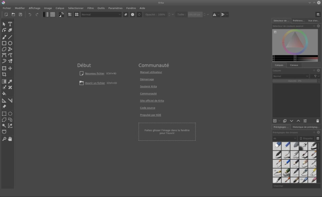
Task: Select the Bezier curve tool
Action: click(x=4, y=55)
